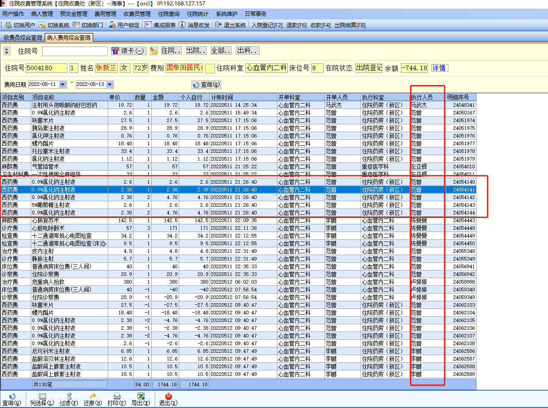Screen dimensions: 548x408
Task: Open the 日常事务 menu
Action: pos(256,14)
